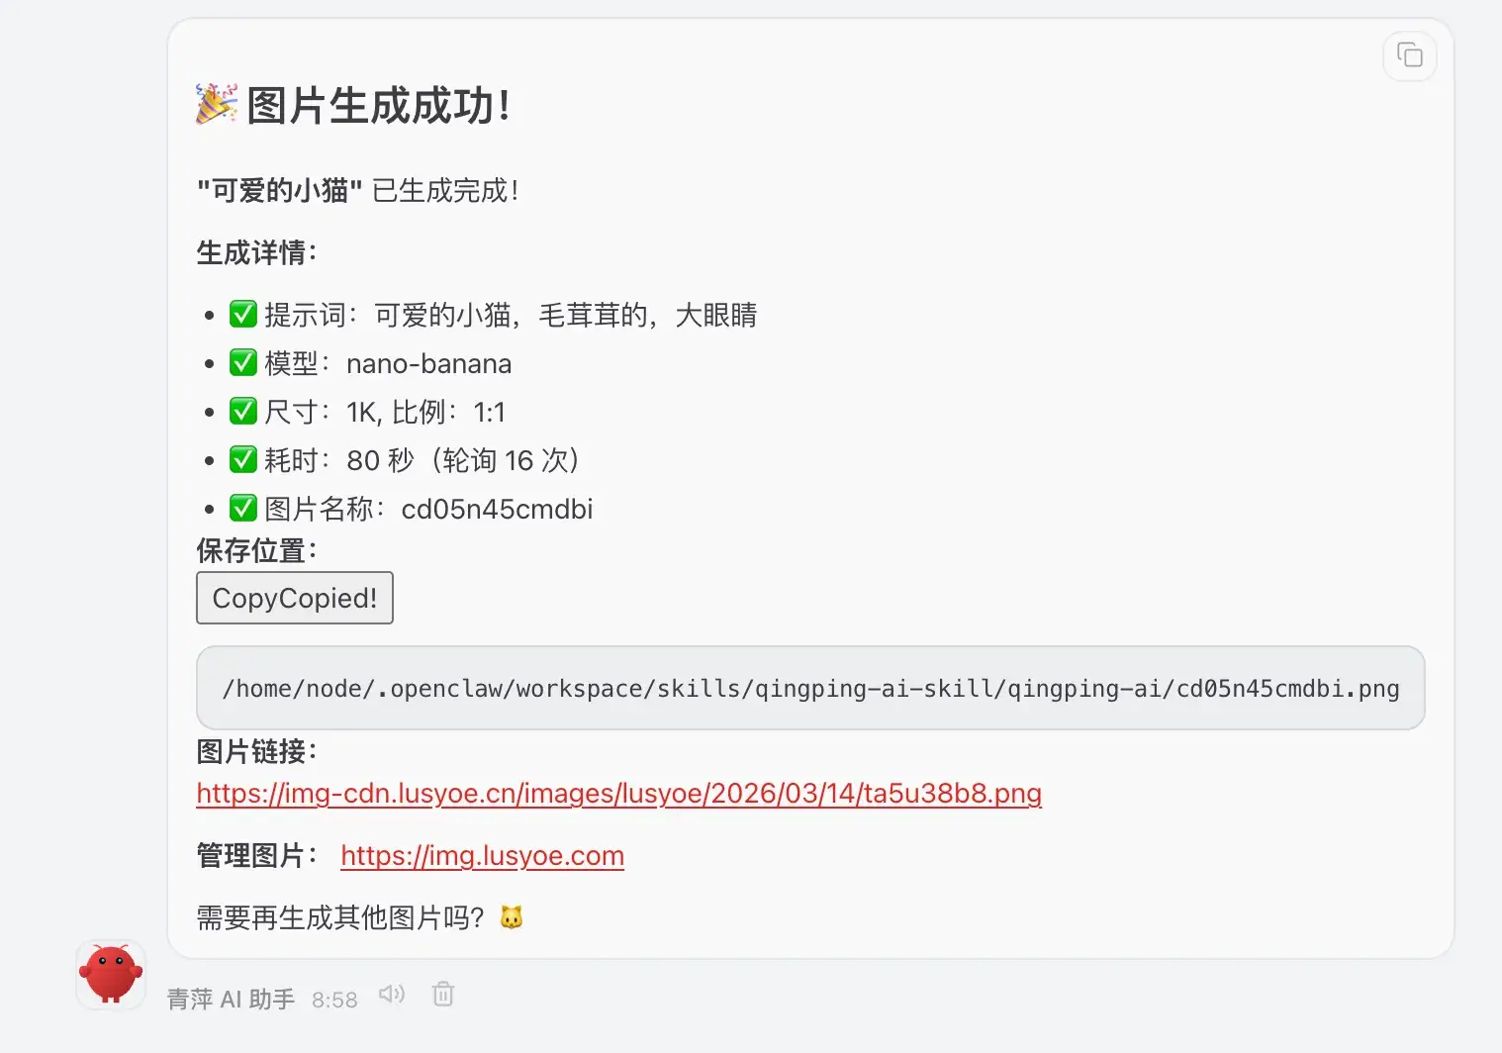The height and width of the screenshot is (1053, 1502).
Task: Click the party popper emoji in heading
Action: tap(217, 104)
